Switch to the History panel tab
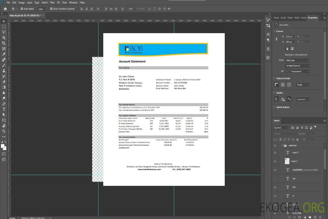This screenshot has height=219, width=328. click(297, 18)
